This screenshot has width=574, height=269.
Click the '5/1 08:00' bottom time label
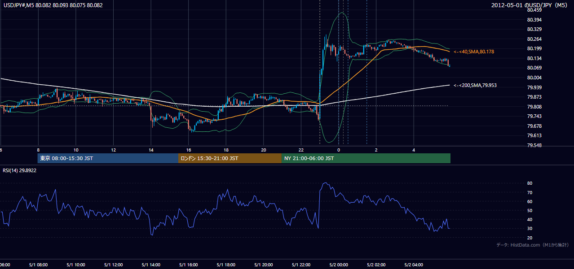pos(38,265)
